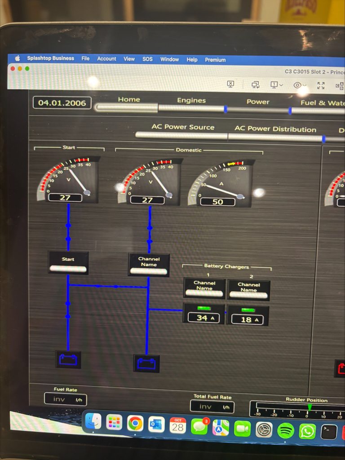Screen dimensions: 345x460
Task: Click the 04.01.2006 date field
Action: pos(62,103)
